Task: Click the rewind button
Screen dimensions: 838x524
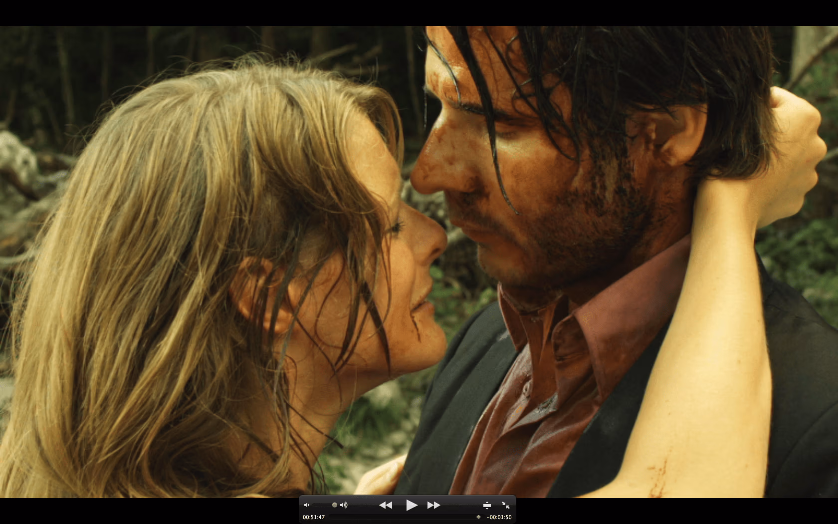Action: [386, 505]
